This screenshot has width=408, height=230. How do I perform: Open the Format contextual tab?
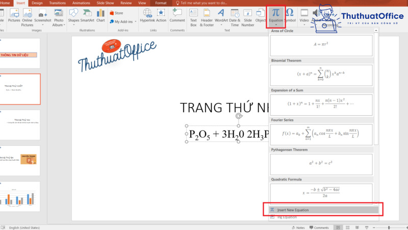(x=161, y=3)
